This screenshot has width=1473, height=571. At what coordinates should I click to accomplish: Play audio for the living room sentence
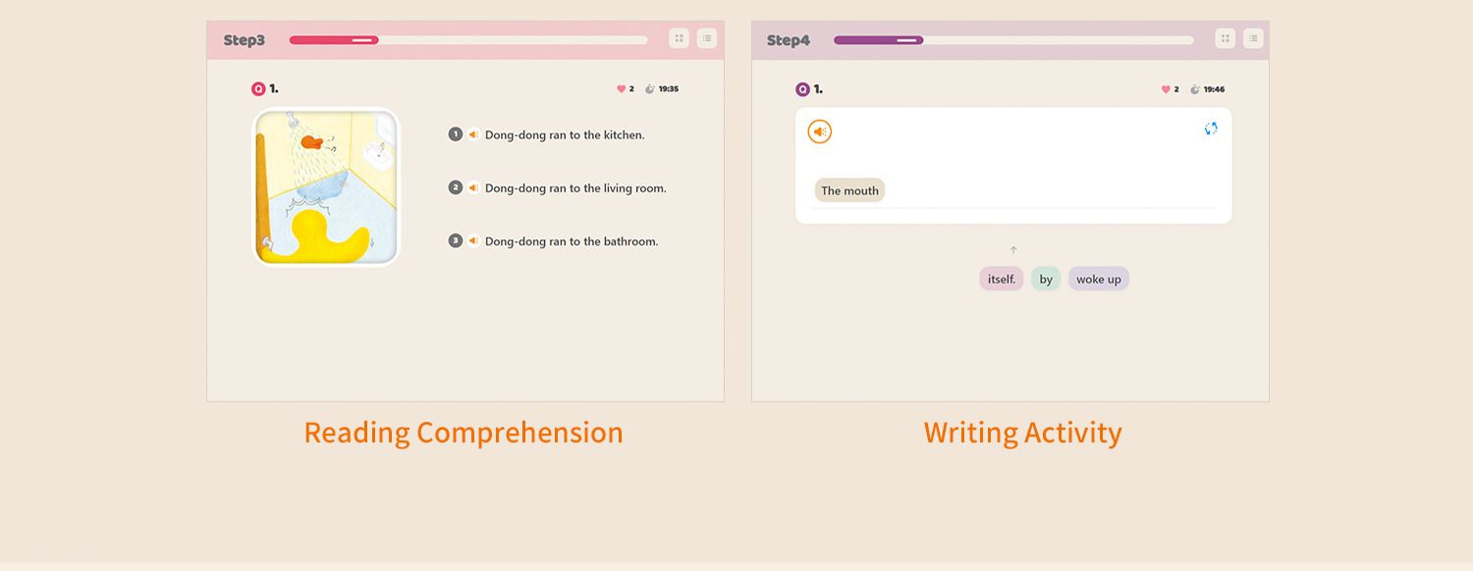tap(473, 187)
